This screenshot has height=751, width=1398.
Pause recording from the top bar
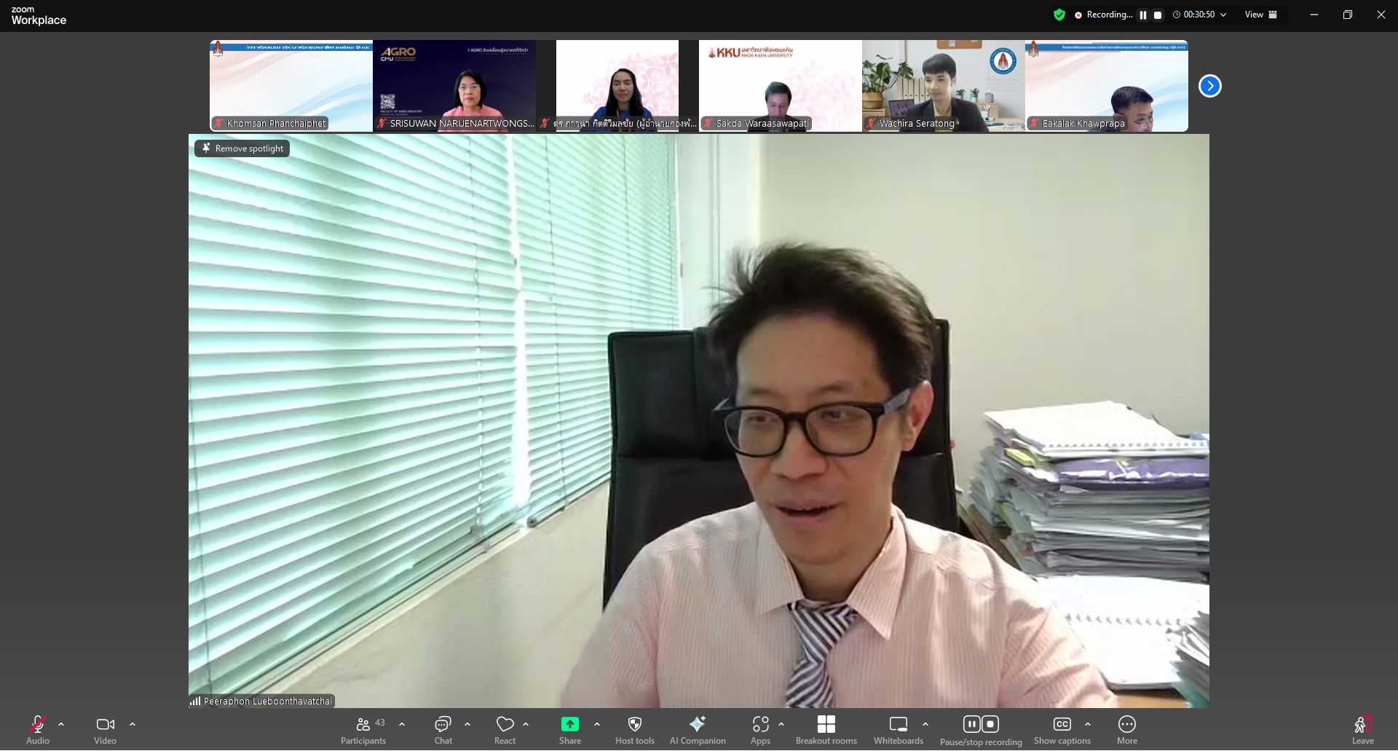tap(1142, 15)
